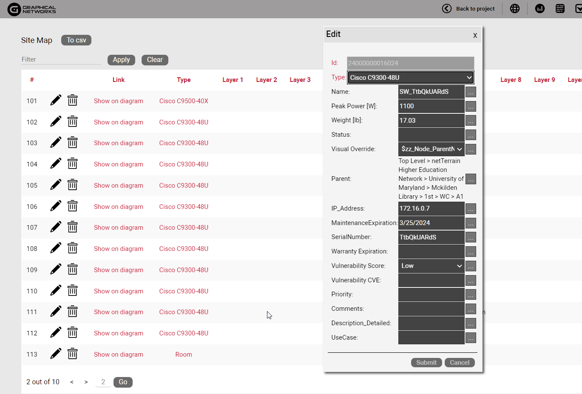582x394 pixels.
Task: Open the chart dashboard icon in the top bar
Action: (x=540, y=8)
